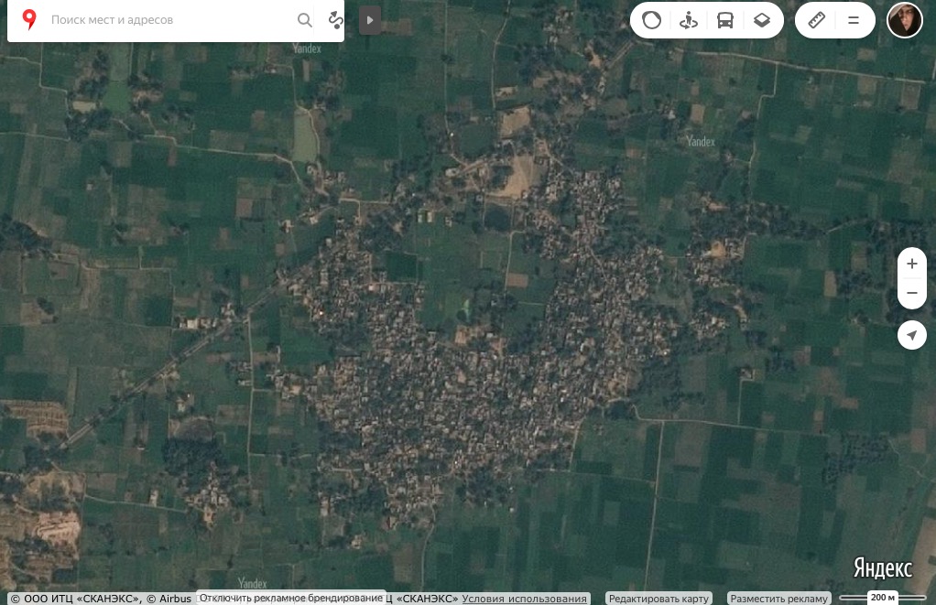936x605 pixels.
Task: Click the 200 м scale bar
Action: 882,598
